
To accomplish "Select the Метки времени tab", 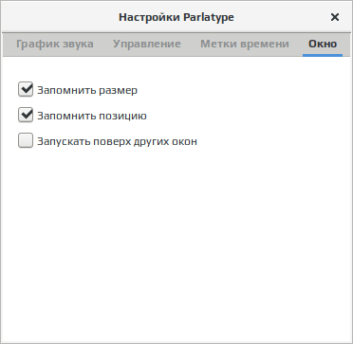I will pyautogui.click(x=245, y=44).
